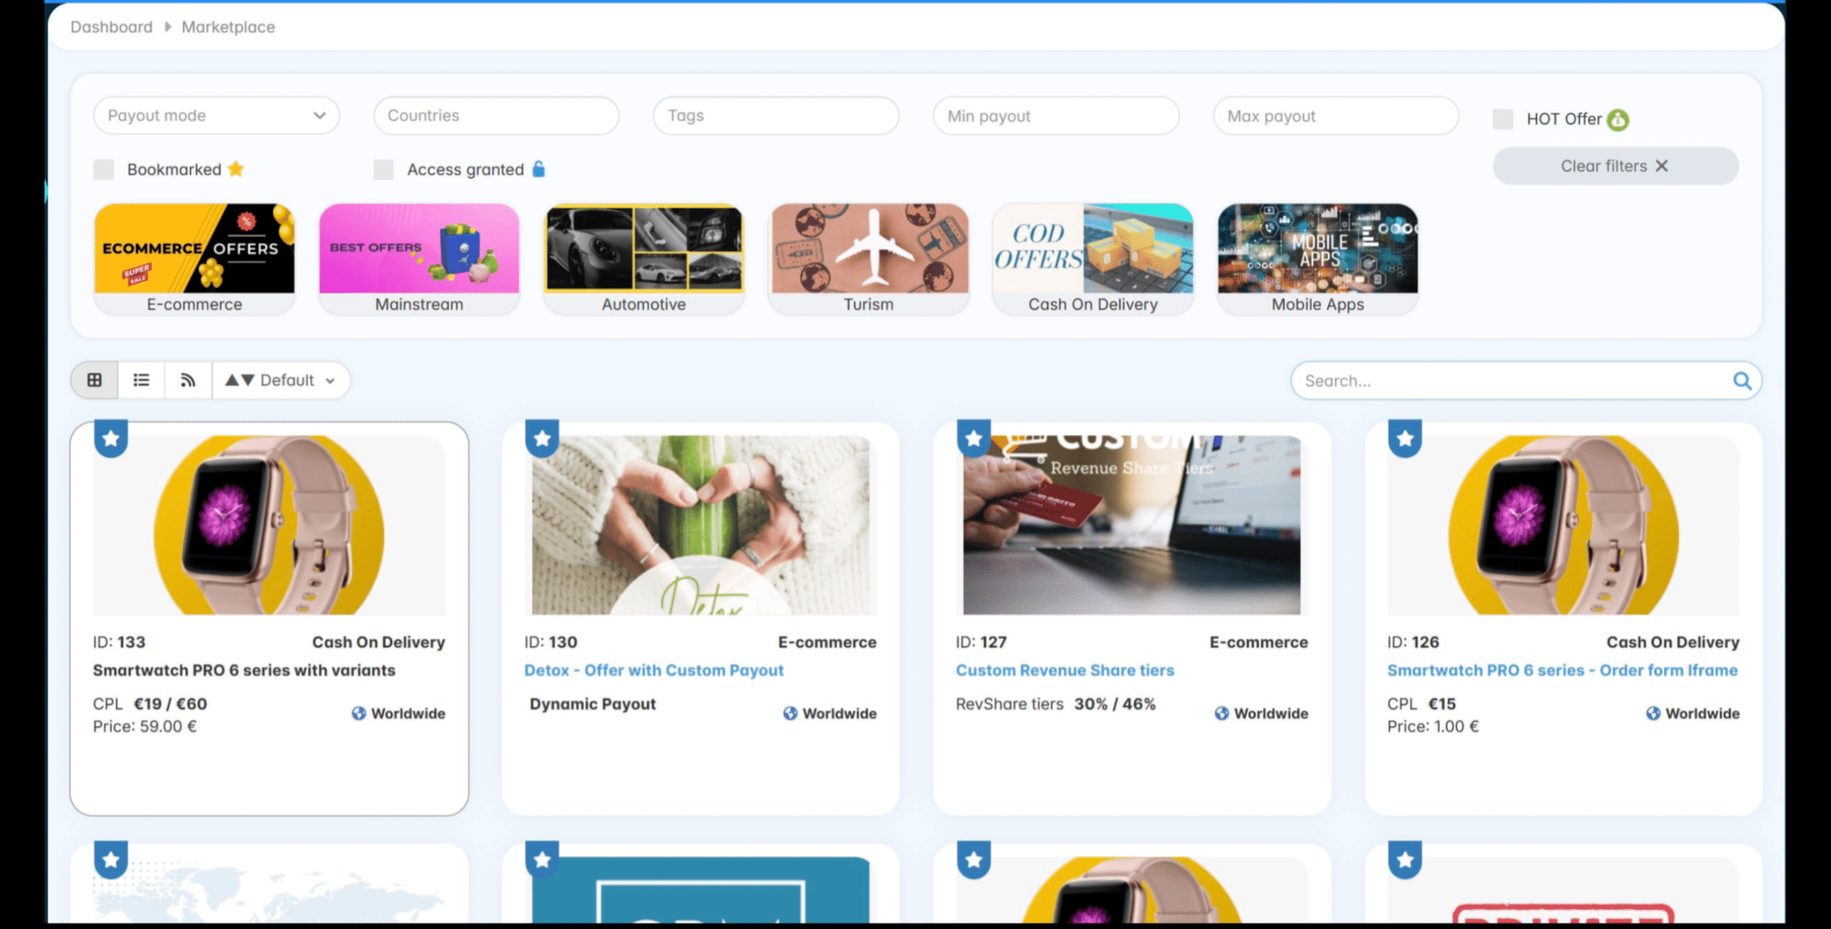Screen dimensions: 1831x929
Task: Click the Countries filter field
Action: point(496,115)
